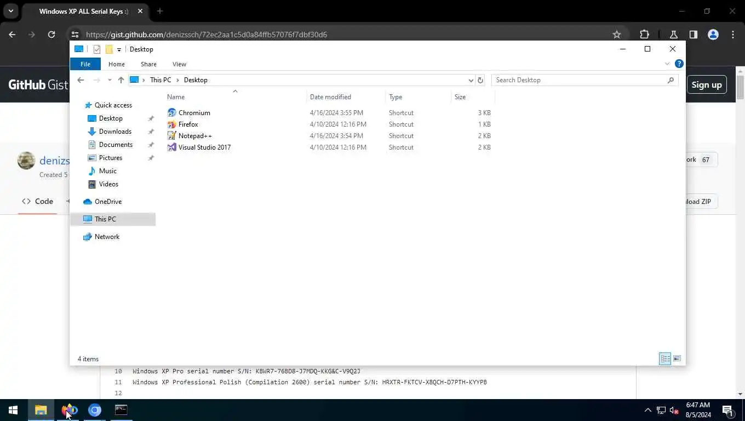
Task: Go up one level with the up arrow
Action: 121,80
